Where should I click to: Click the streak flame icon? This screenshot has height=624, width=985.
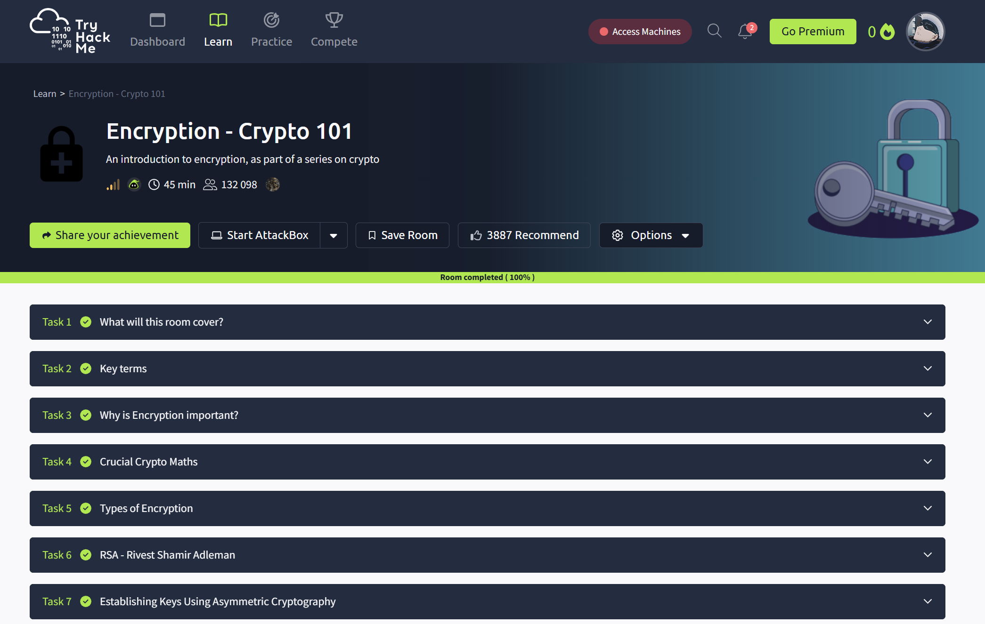coord(887,32)
